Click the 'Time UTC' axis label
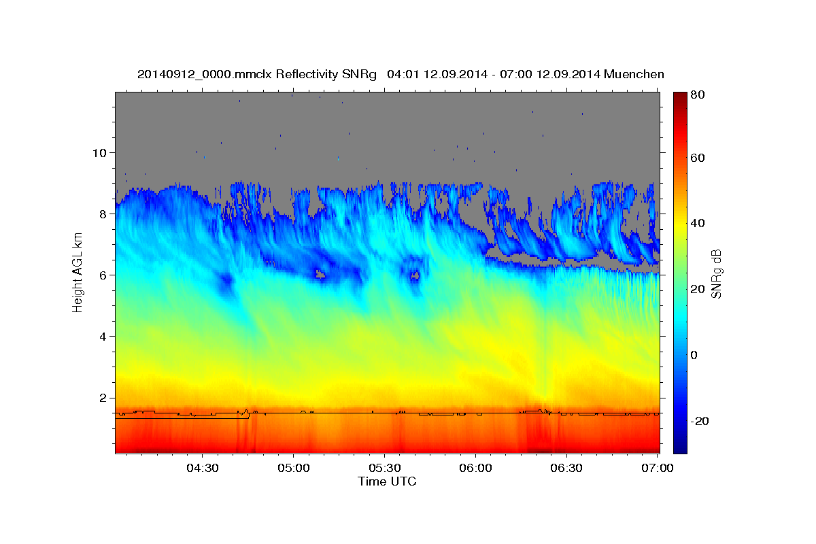The width and height of the screenshot is (816, 544). click(387, 481)
